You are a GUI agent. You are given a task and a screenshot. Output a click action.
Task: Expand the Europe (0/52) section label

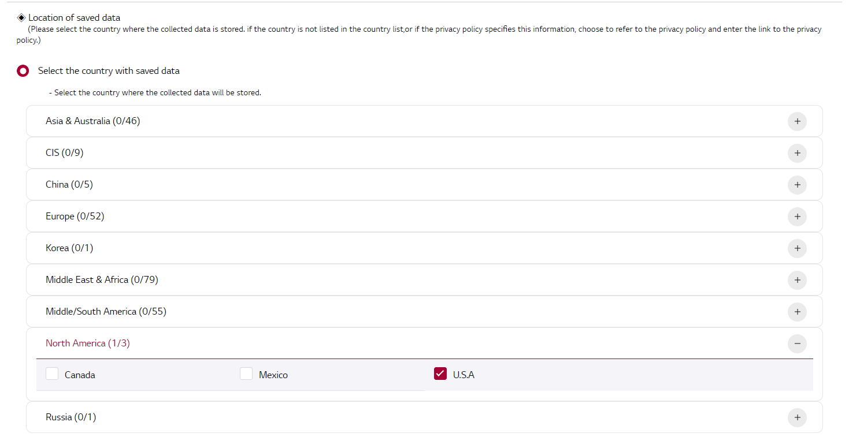(x=75, y=216)
